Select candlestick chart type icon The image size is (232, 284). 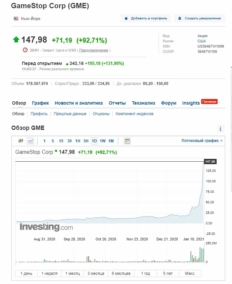[x=21, y=141]
